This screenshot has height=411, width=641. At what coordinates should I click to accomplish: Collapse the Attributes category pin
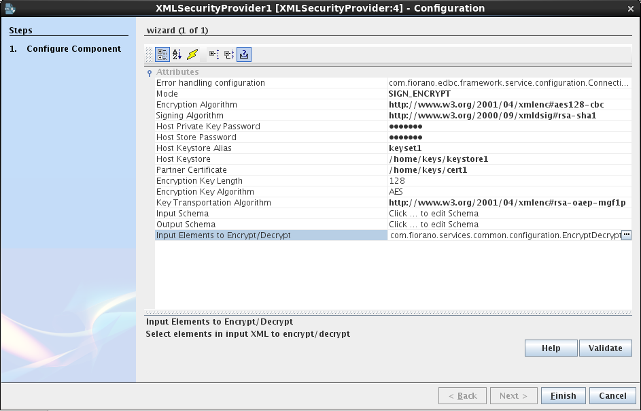click(150, 73)
